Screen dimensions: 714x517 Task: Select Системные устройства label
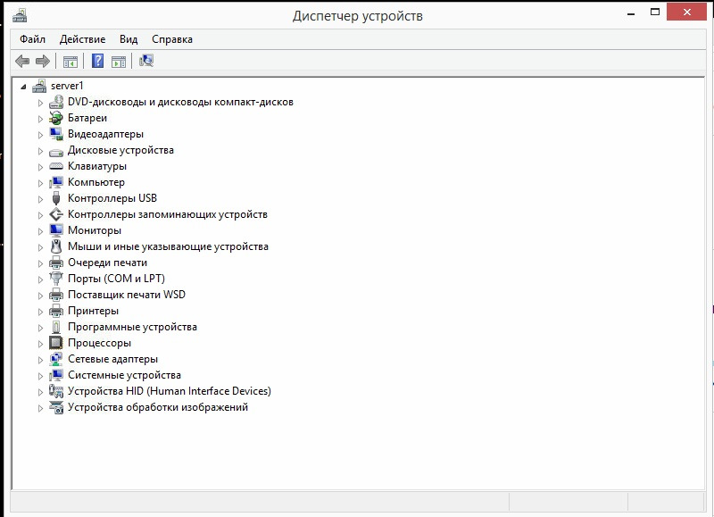click(124, 375)
